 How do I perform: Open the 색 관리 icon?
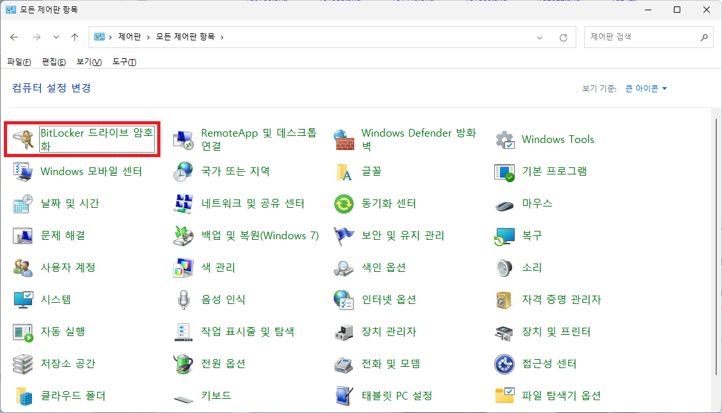click(x=184, y=267)
